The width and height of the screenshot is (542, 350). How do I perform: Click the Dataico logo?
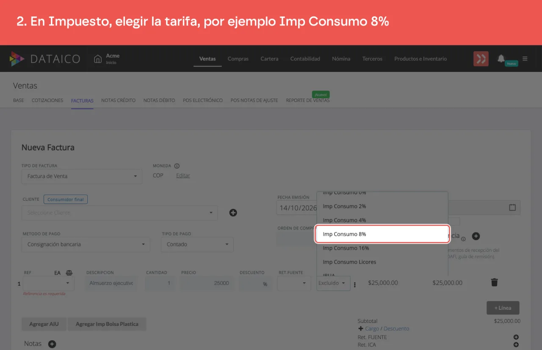[45, 59]
